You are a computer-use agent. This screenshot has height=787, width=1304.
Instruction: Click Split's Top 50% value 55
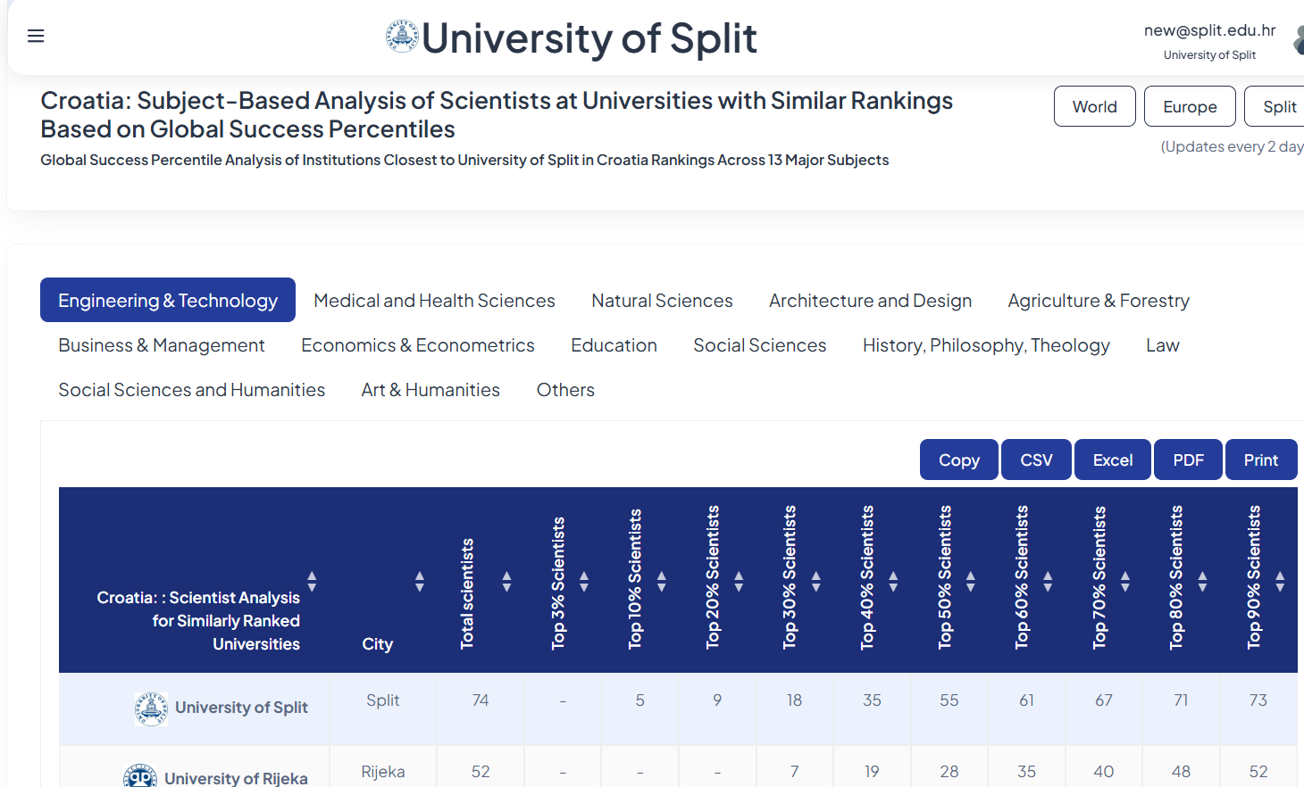(949, 700)
